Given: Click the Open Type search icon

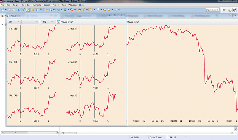Looking at the screenshot, I should point(24,10).
